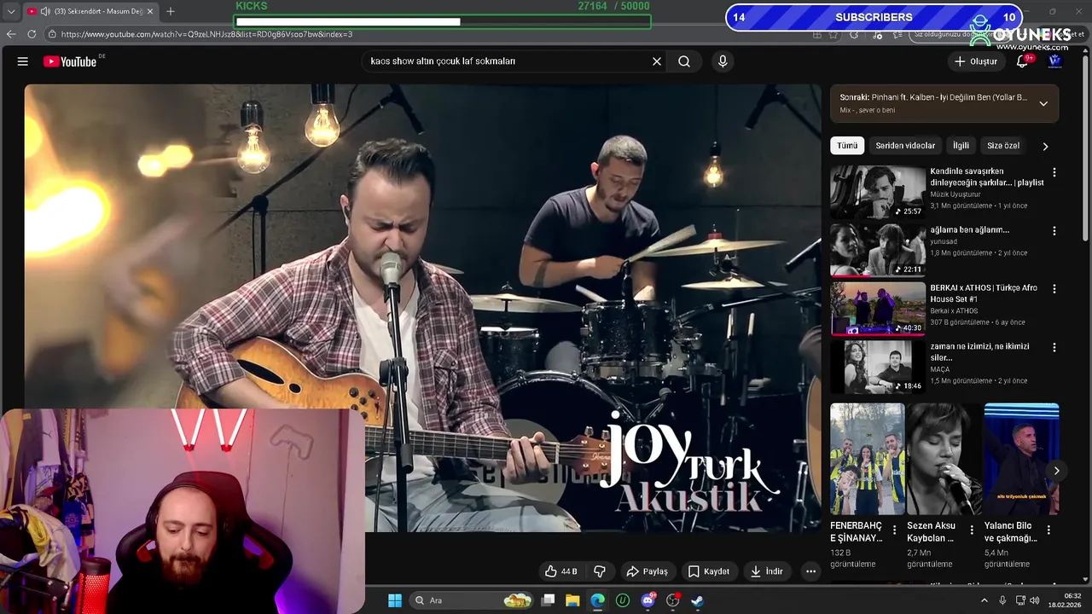Open the YouTube hamburger guide menu
The height and width of the screenshot is (614, 1092).
point(23,61)
